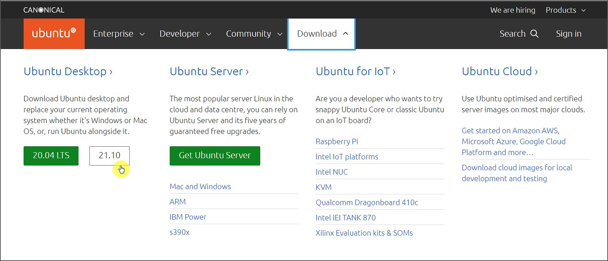Expand the Developer menu
608x261 pixels.
[x=185, y=34]
